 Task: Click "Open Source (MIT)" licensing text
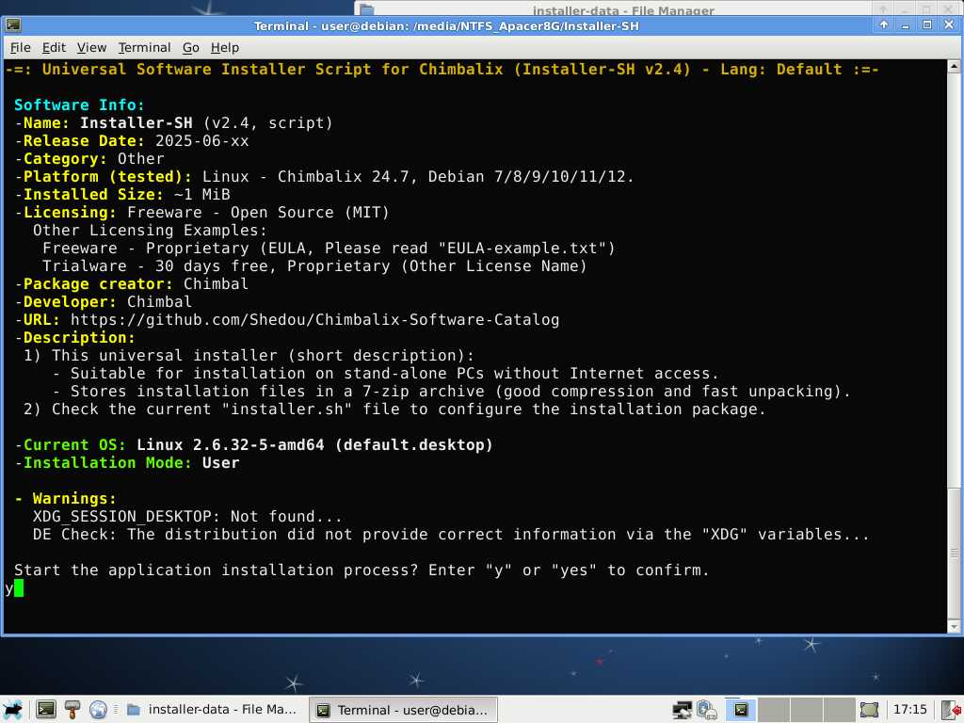coord(310,213)
